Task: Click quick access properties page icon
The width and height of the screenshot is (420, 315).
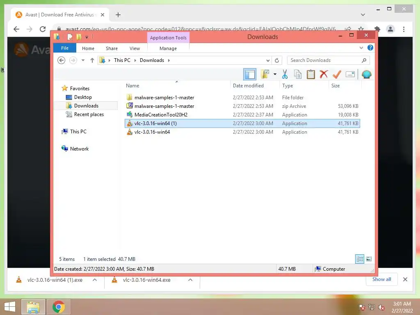Action: [70, 37]
